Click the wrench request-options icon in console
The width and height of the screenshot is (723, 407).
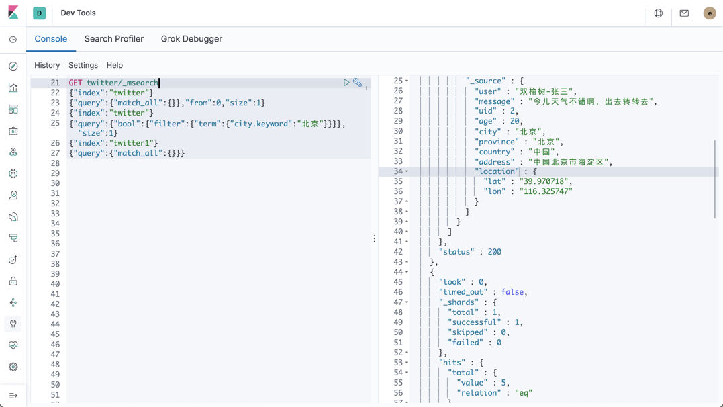357,83
